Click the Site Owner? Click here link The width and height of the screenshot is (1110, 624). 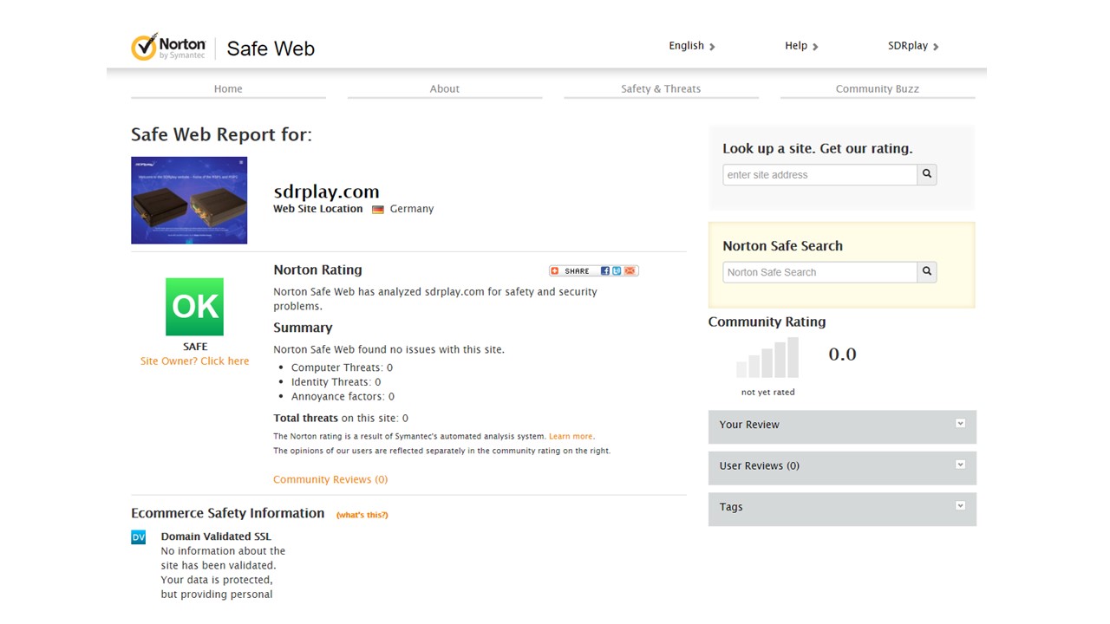pos(194,361)
